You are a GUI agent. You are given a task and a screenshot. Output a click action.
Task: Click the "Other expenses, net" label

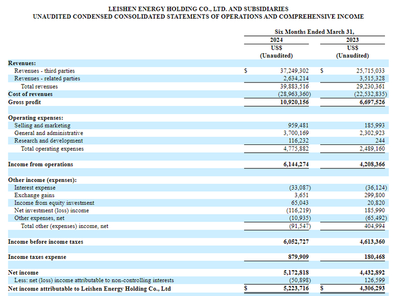click(x=39, y=218)
